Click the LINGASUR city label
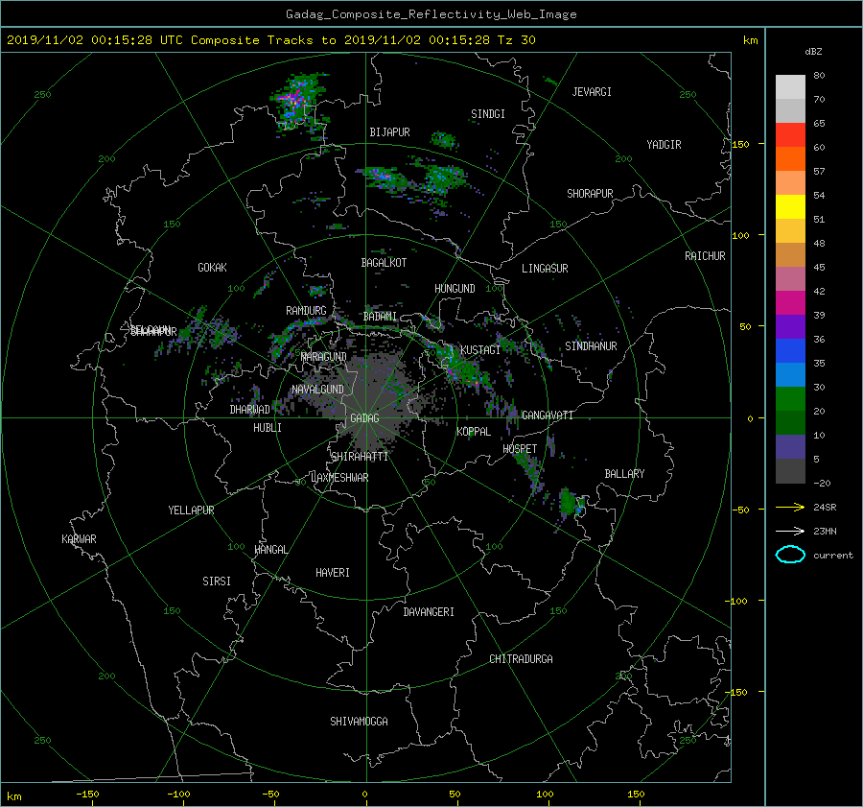 point(545,269)
